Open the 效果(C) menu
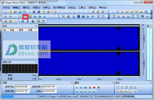The height and width of the screenshot is (100, 154). 46,7
